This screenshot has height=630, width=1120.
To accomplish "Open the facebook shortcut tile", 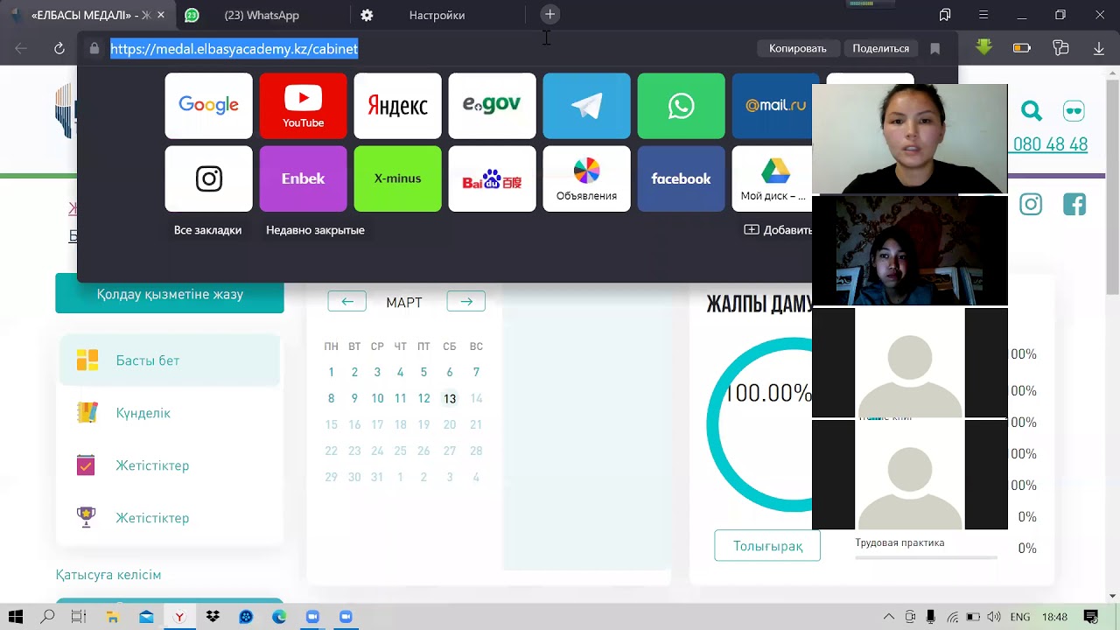I will 681,178.
